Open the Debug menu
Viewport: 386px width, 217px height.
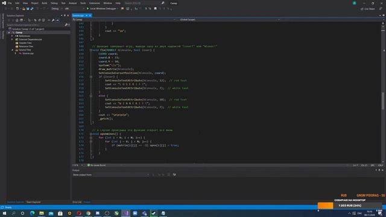point(54,3)
